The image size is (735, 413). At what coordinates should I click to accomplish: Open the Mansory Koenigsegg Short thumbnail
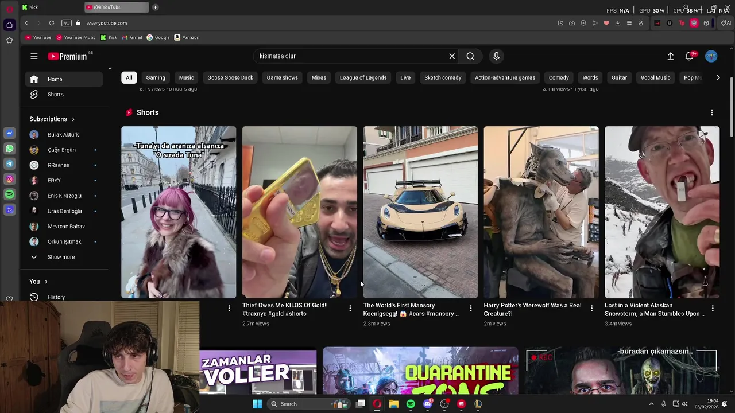[x=420, y=212]
